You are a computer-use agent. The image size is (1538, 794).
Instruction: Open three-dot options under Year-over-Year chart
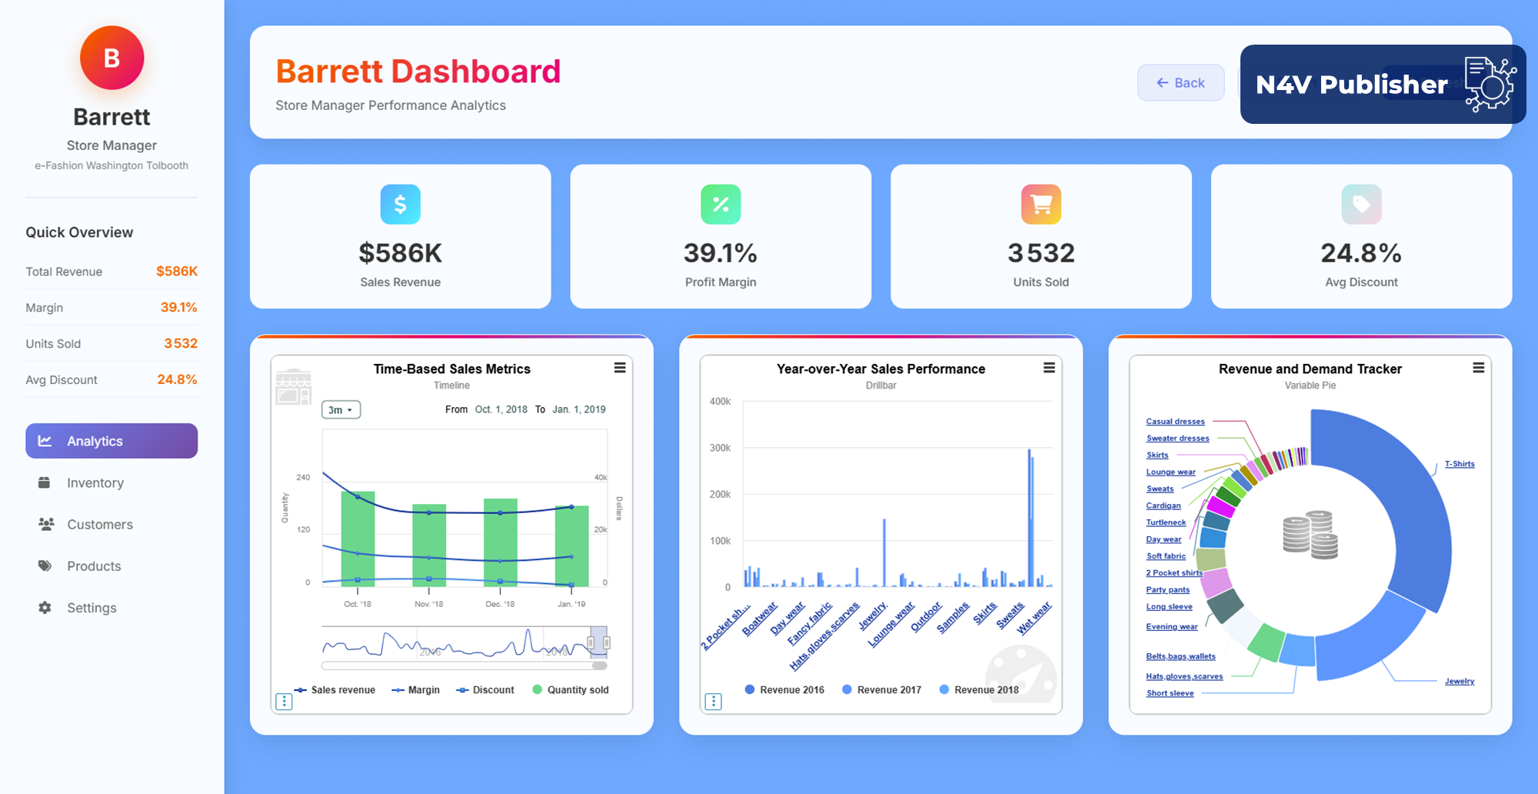714,701
